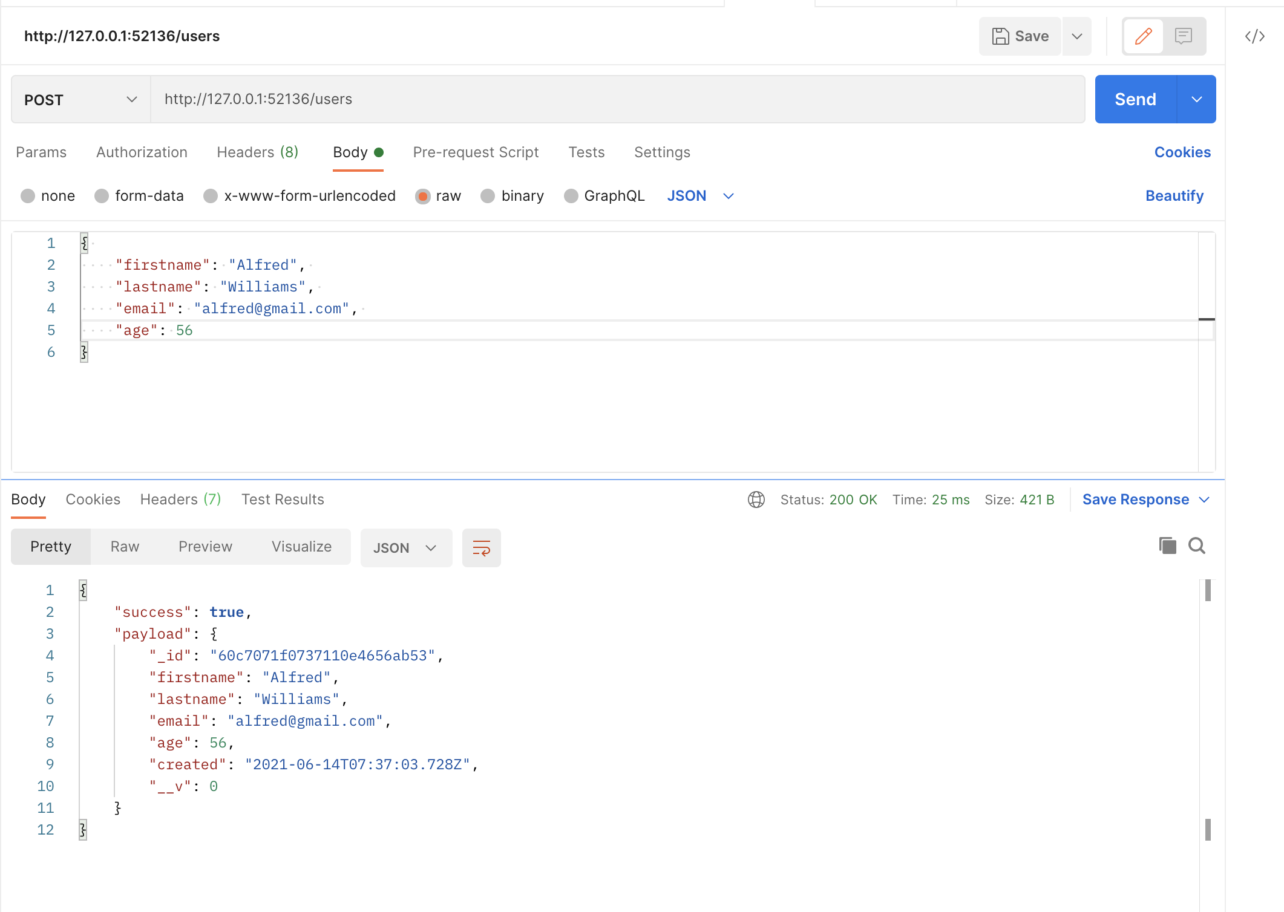Open the code snippet panel icon
Viewport: 1284px width, 912px height.
tap(1254, 36)
